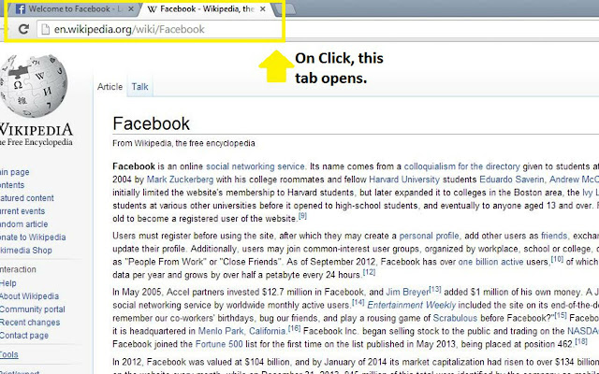The width and height of the screenshot is (599, 374).
Task: Open the Talk tab
Action: click(x=139, y=87)
